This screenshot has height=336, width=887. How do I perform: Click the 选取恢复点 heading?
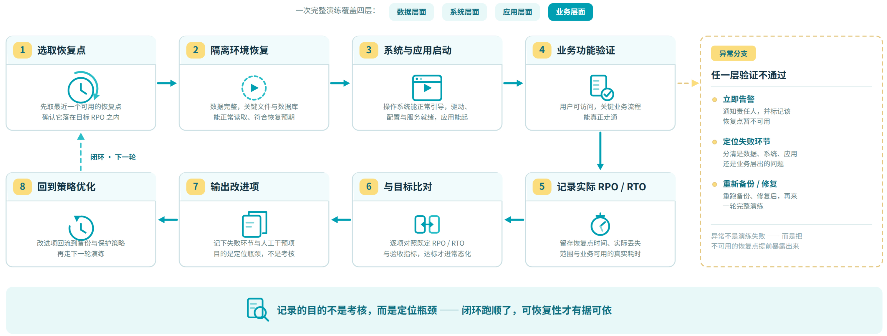click(61, 50)
